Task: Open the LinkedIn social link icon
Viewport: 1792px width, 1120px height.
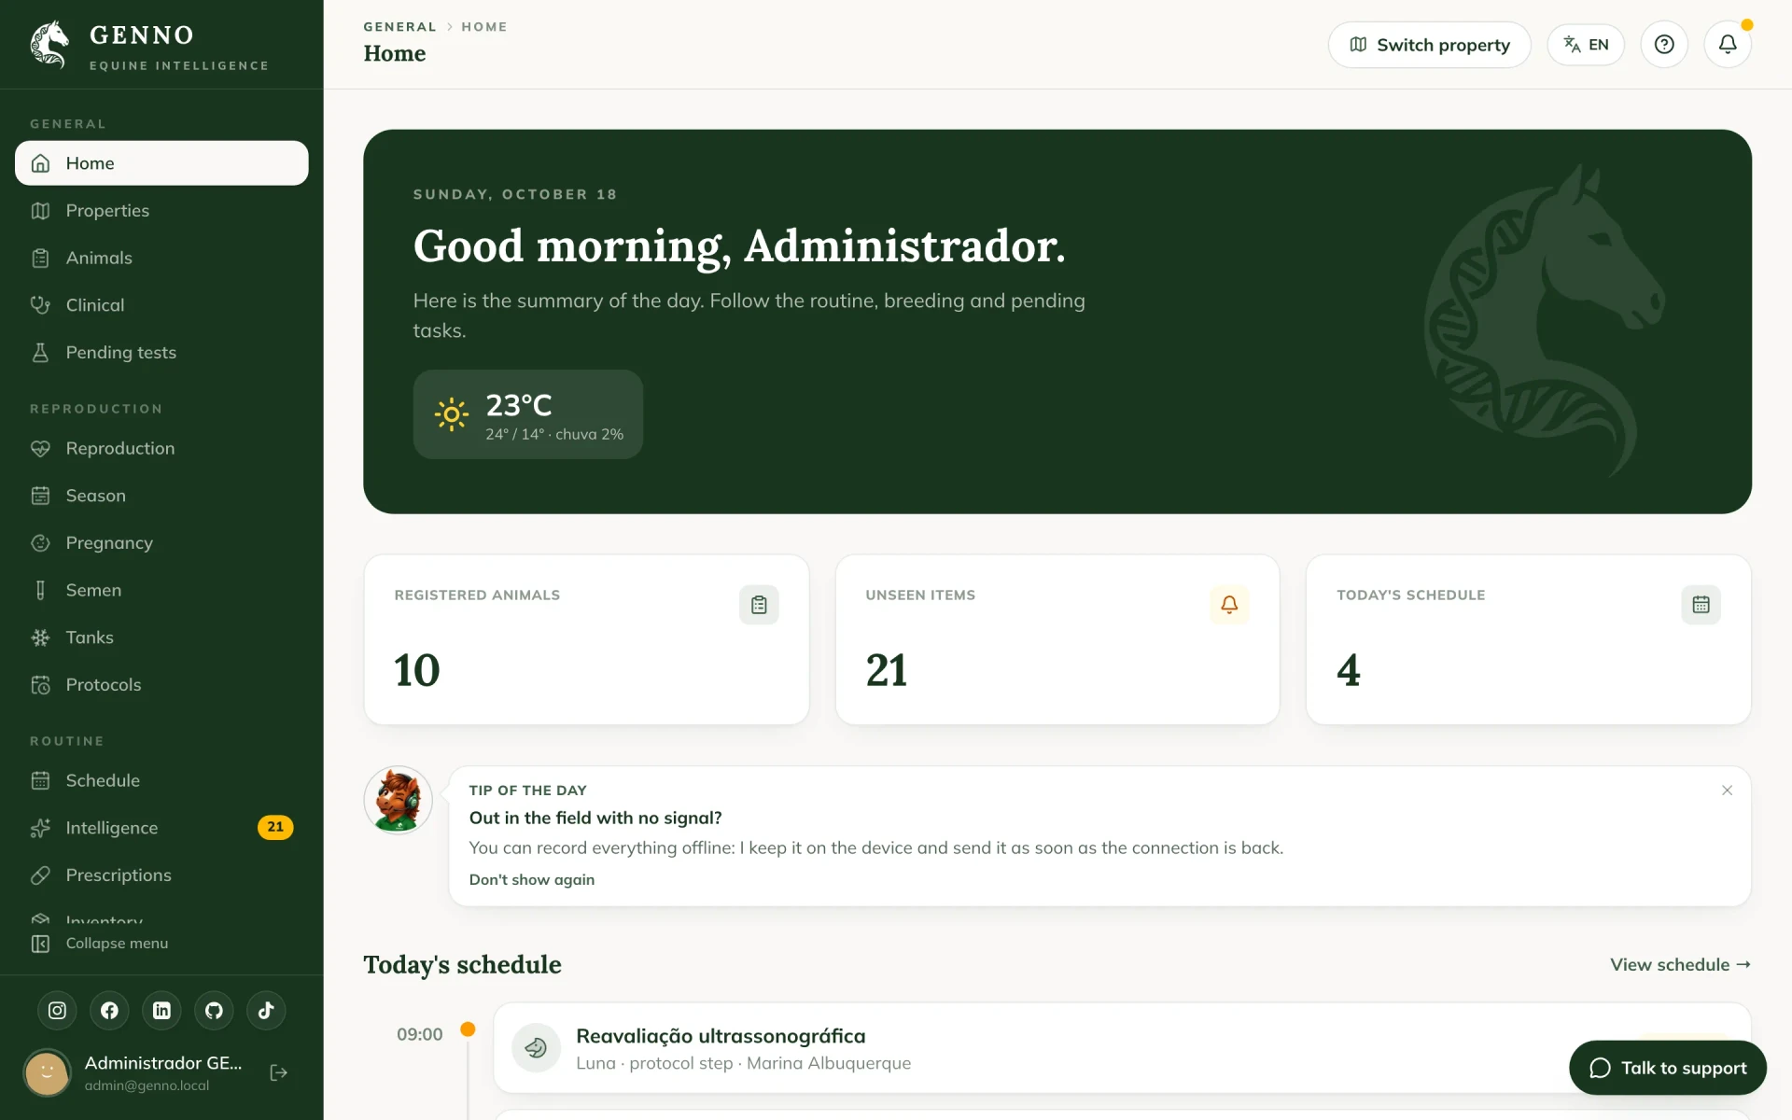Action: point(161,1010)
